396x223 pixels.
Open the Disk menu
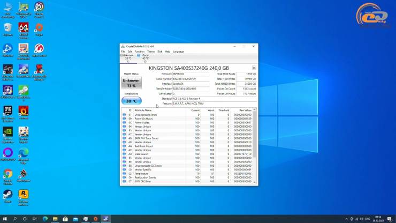point(160,51)
